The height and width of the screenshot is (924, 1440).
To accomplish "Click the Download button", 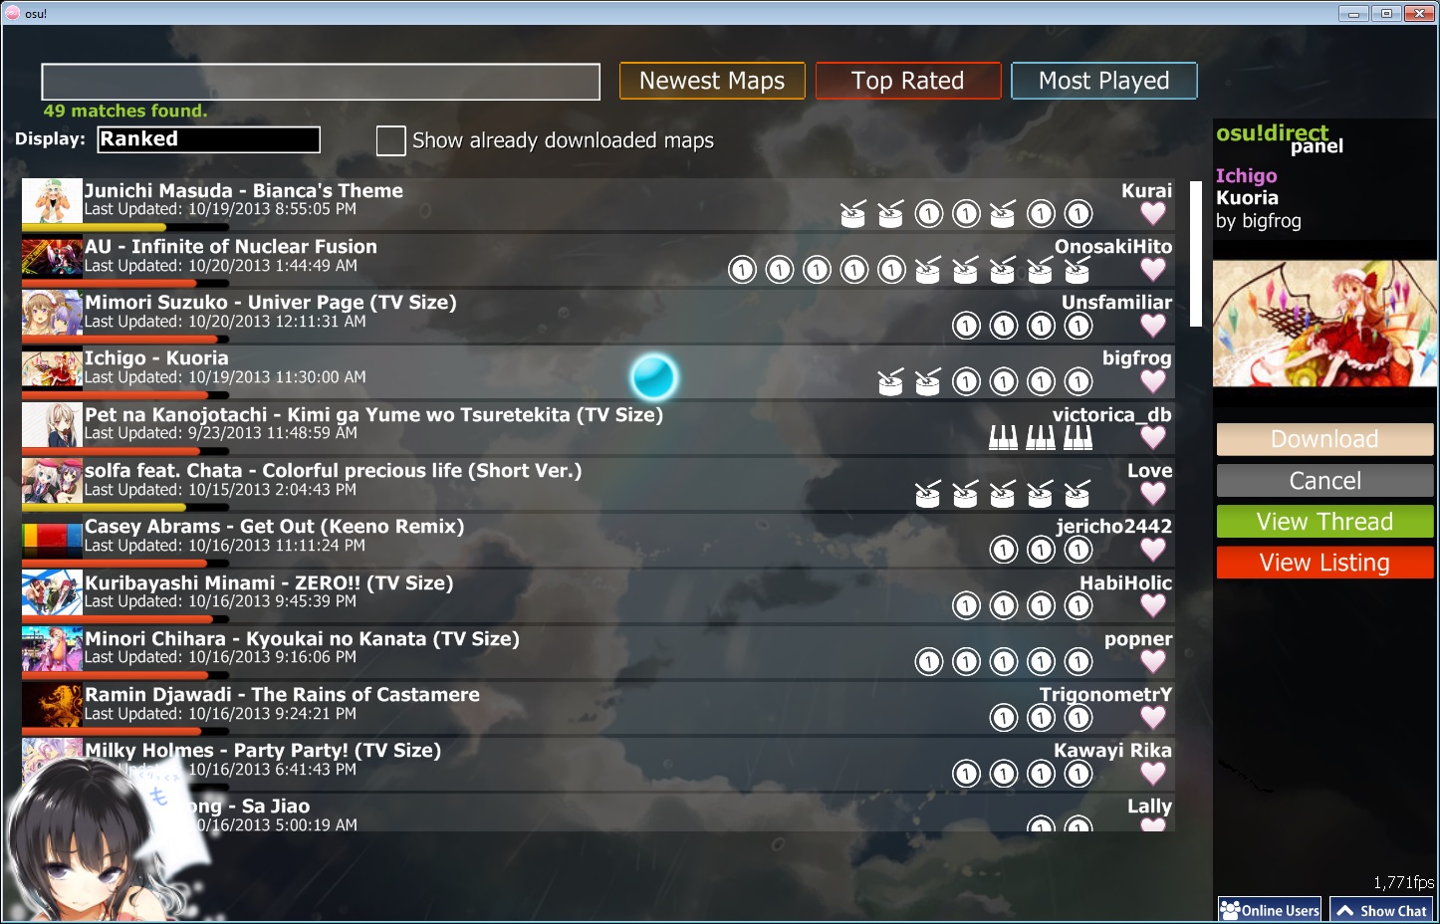I will [1324, 439].
